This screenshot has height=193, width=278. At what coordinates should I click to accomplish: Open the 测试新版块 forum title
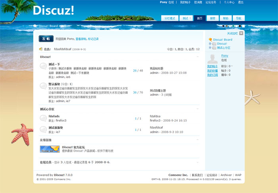56,128
